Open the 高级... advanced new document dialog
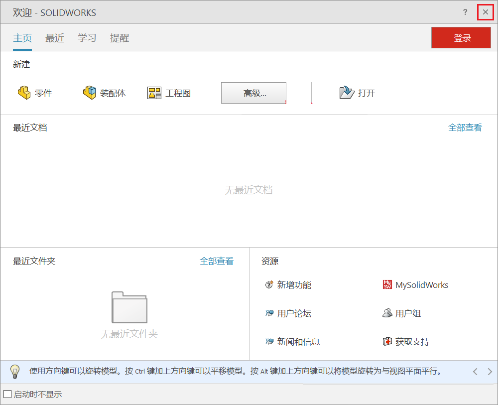This screenshot has height=405, width=498. tap(253, 93)
